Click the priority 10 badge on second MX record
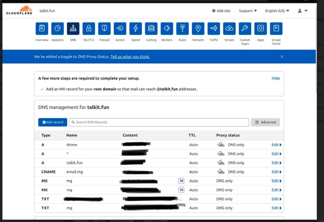This screenshot has width=324, height=222. 181,190
